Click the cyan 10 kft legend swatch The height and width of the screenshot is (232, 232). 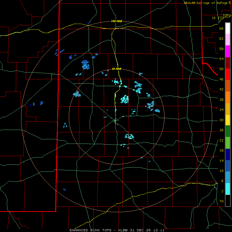click(x=228, y=189)
